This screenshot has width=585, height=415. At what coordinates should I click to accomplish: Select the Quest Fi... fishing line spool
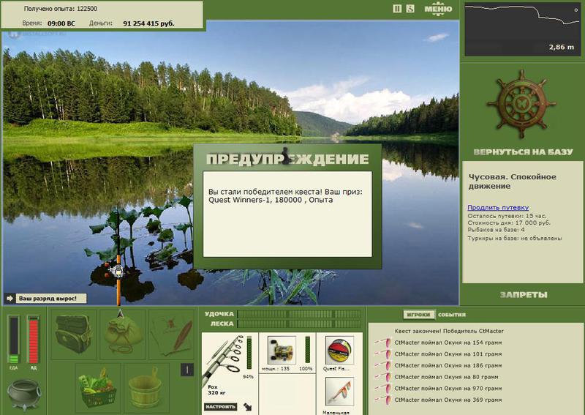click(339, 350)
